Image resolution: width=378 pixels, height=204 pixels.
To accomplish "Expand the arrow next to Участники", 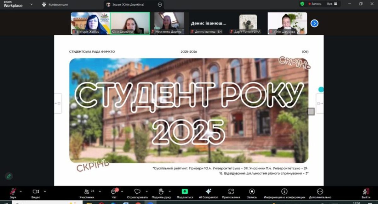I will coord(100,191).
